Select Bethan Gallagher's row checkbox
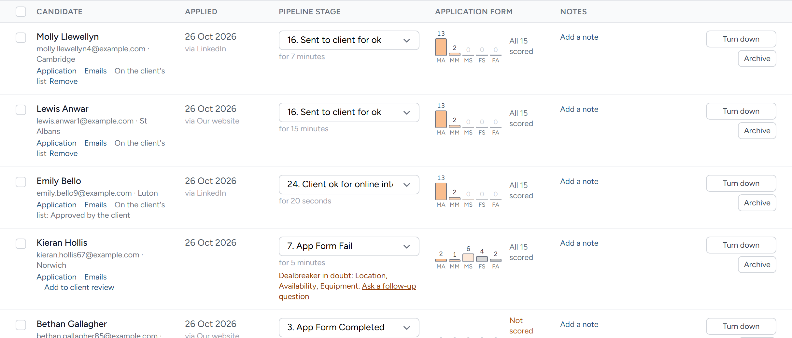This screenshot has height=338, width=792. point(21,325)
